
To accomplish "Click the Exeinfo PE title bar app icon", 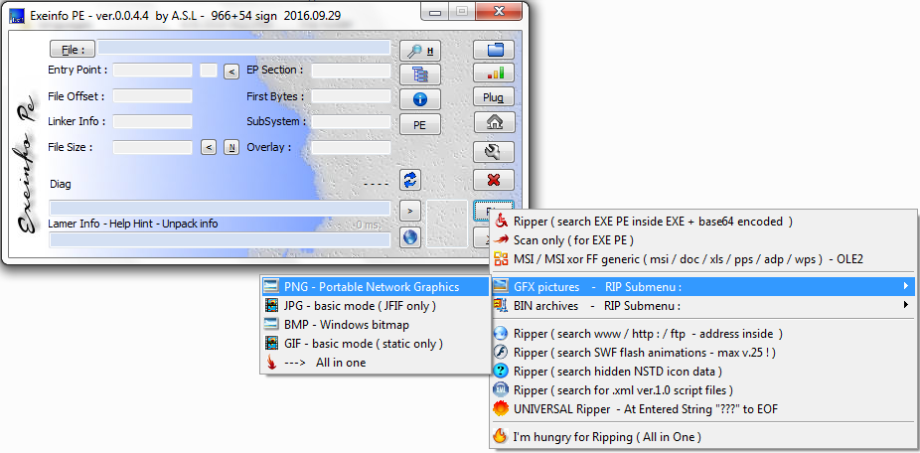I will pyautogui.click(x=17, y=16).
